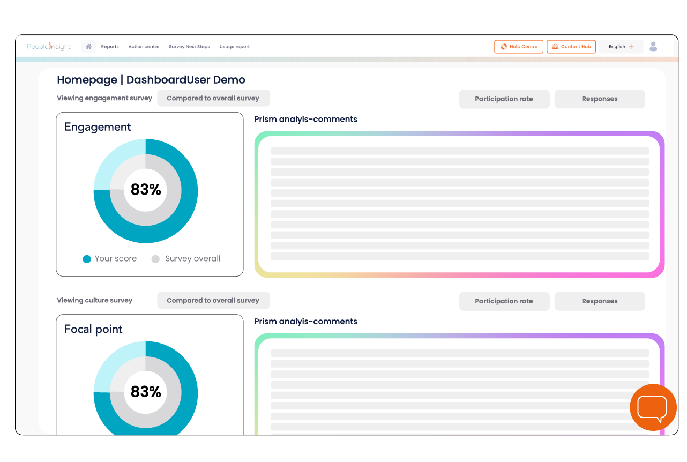This screenshot has height=462, width=687.
Task: Click Participation rate for culture survey
Action: [x=504, y=301]
